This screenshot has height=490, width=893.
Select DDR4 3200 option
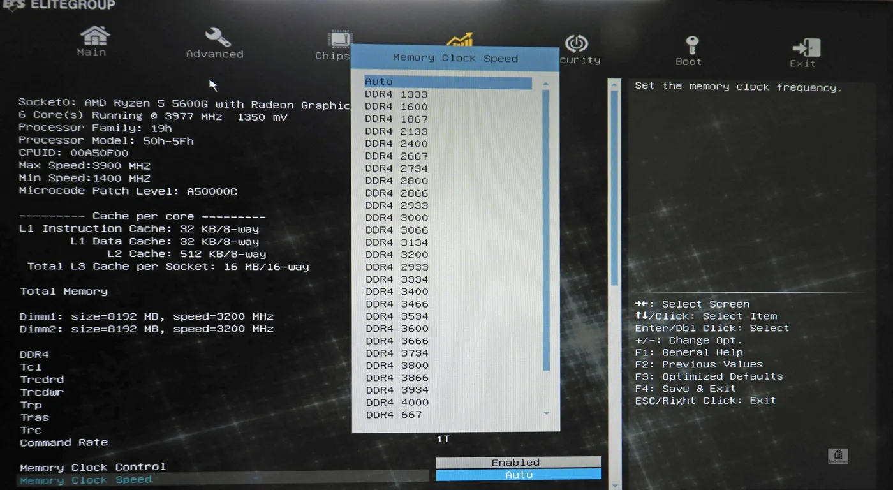click(x=396, y=255)
